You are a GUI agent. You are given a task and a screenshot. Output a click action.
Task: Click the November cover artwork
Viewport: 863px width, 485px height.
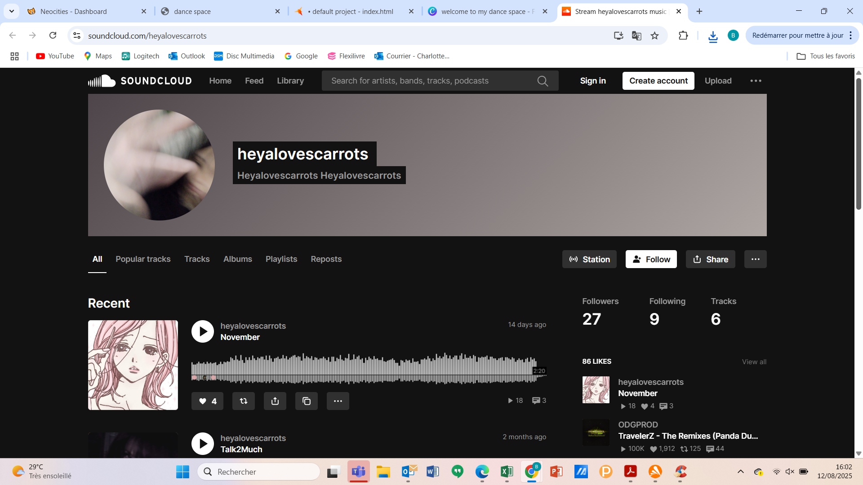click(x=133, y=365)
